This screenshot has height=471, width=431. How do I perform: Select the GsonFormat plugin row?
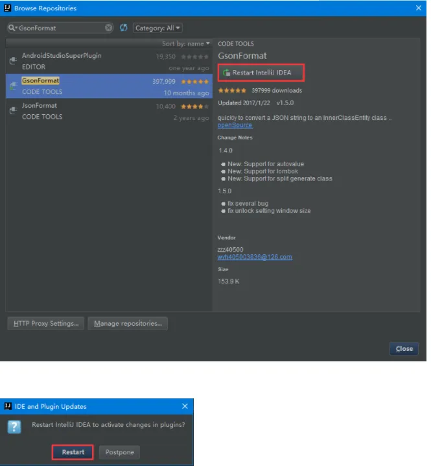(109, 86)
